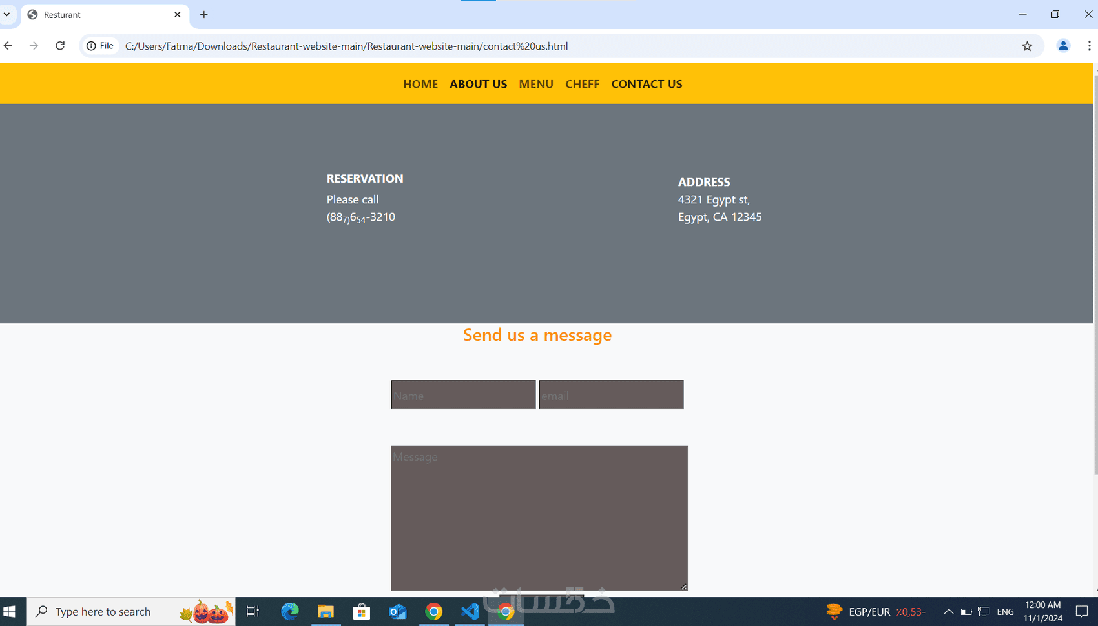
Task: Bookmark this page with the star icon
Action: click(x=1027, y=46)
